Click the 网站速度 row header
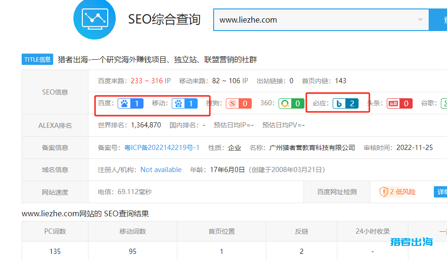Viewport: 447px width, 260px height. click(x=55, y=192)
